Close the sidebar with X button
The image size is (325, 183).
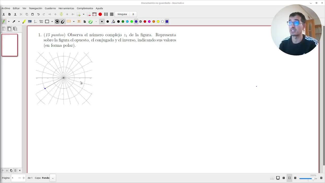pyautogui.click(x=20, y=171)
